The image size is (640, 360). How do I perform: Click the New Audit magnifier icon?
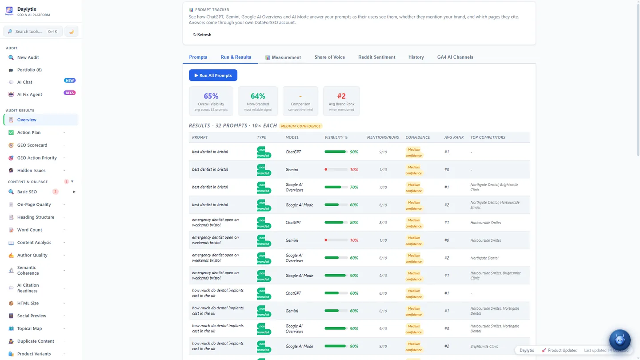click(x=11, y=57)
